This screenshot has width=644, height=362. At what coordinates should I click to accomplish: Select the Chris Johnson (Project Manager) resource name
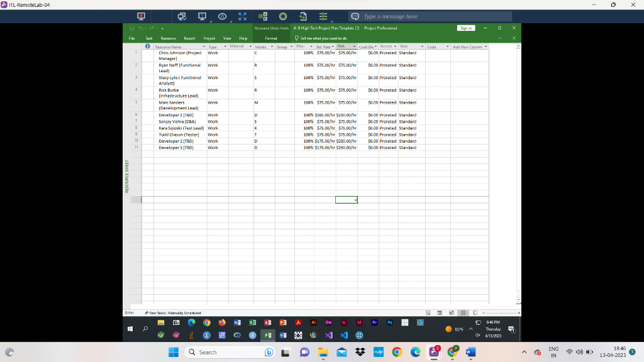tap(180, 55)
